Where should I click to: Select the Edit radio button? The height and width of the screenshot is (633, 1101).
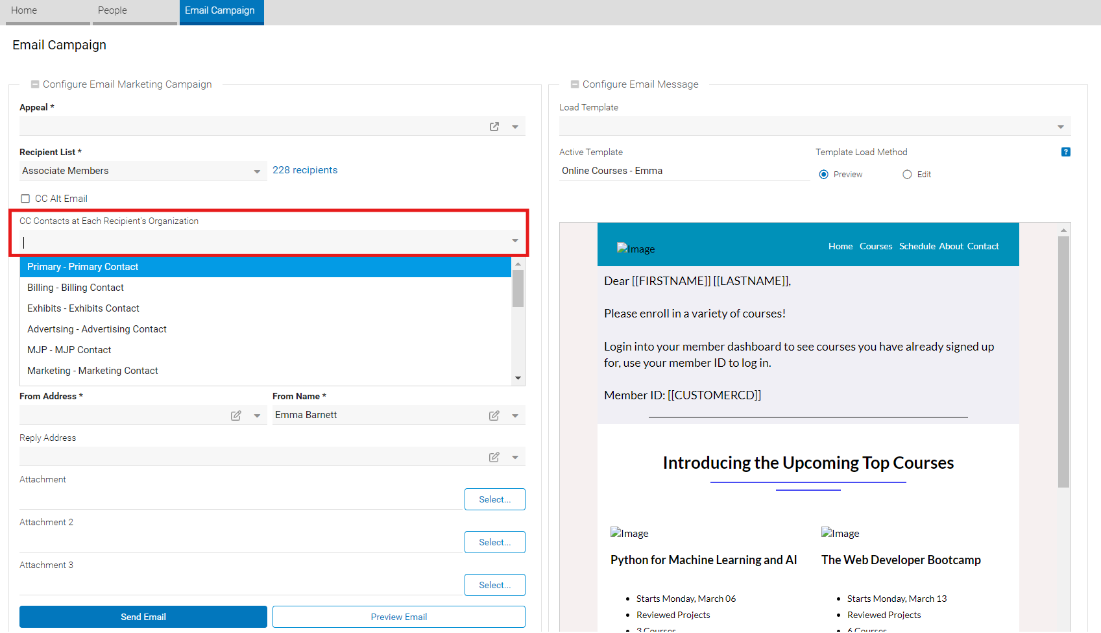[907, 175]
